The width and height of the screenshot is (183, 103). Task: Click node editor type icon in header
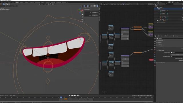coord(102,4)
